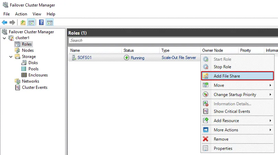Click the Roles search field
This screenshot has height=155, width=278.
172,40
